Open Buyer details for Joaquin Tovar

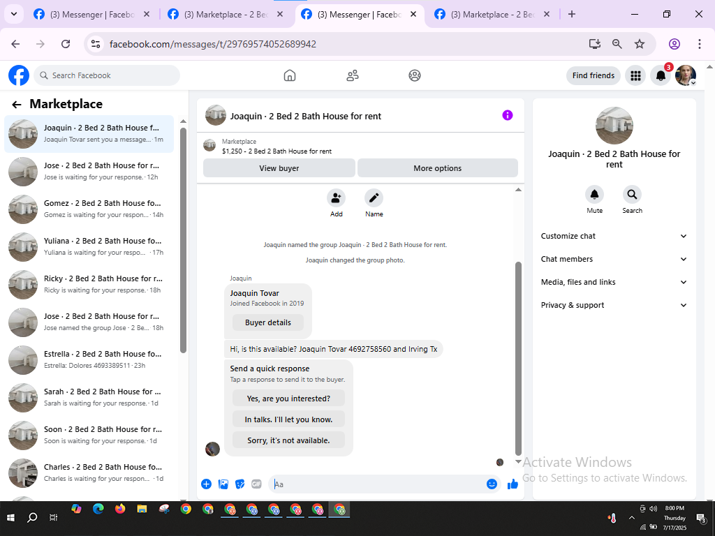(267, 322)
